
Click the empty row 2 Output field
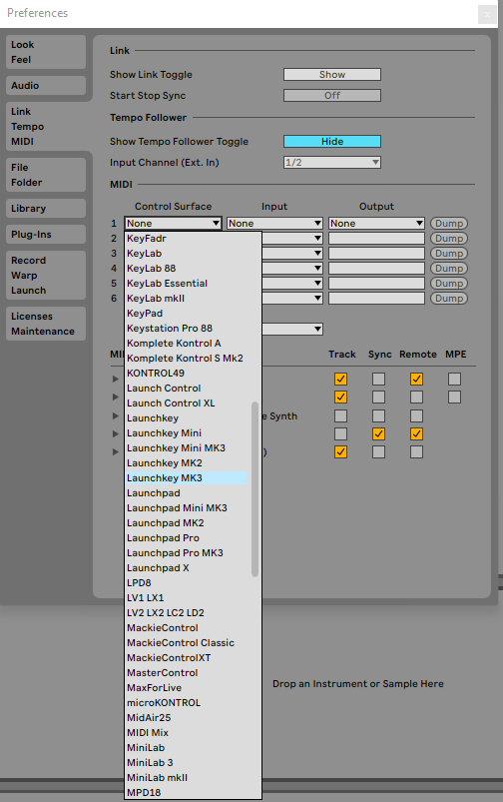coord(376,239)
